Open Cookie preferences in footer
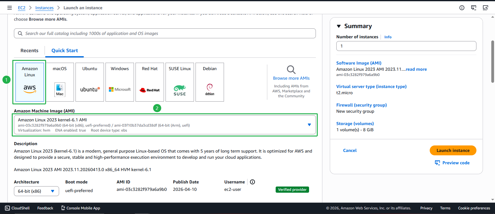The image size is (495, 214). (x=474, y=208)
